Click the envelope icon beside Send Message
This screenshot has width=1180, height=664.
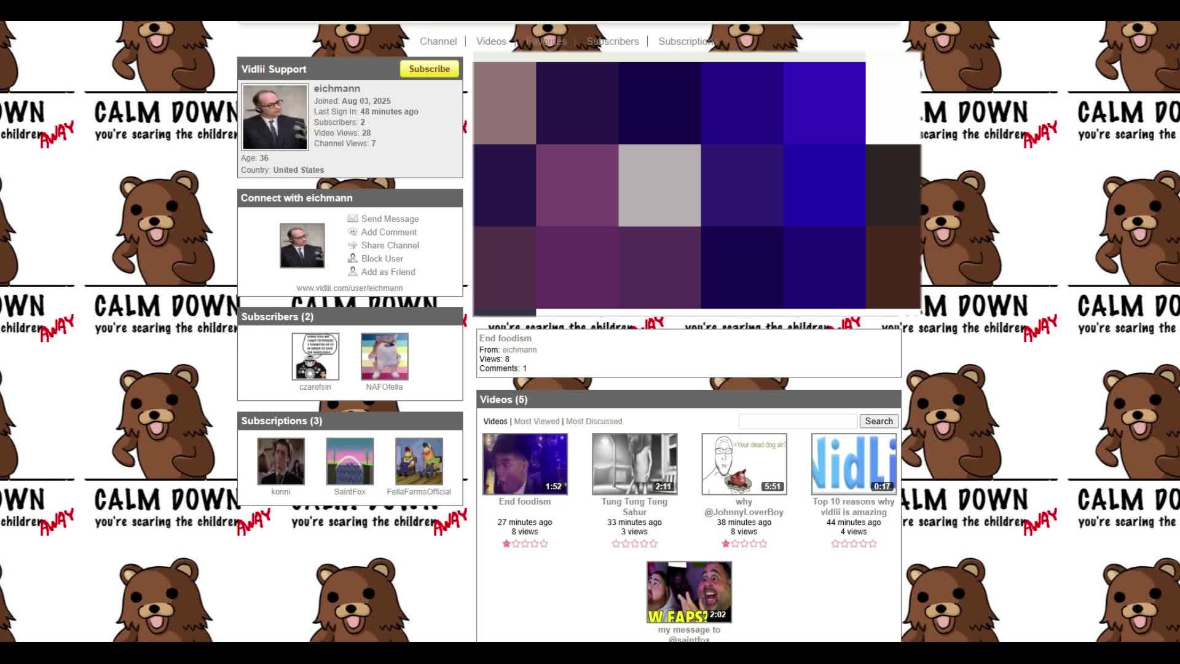(x=353, y=218)
